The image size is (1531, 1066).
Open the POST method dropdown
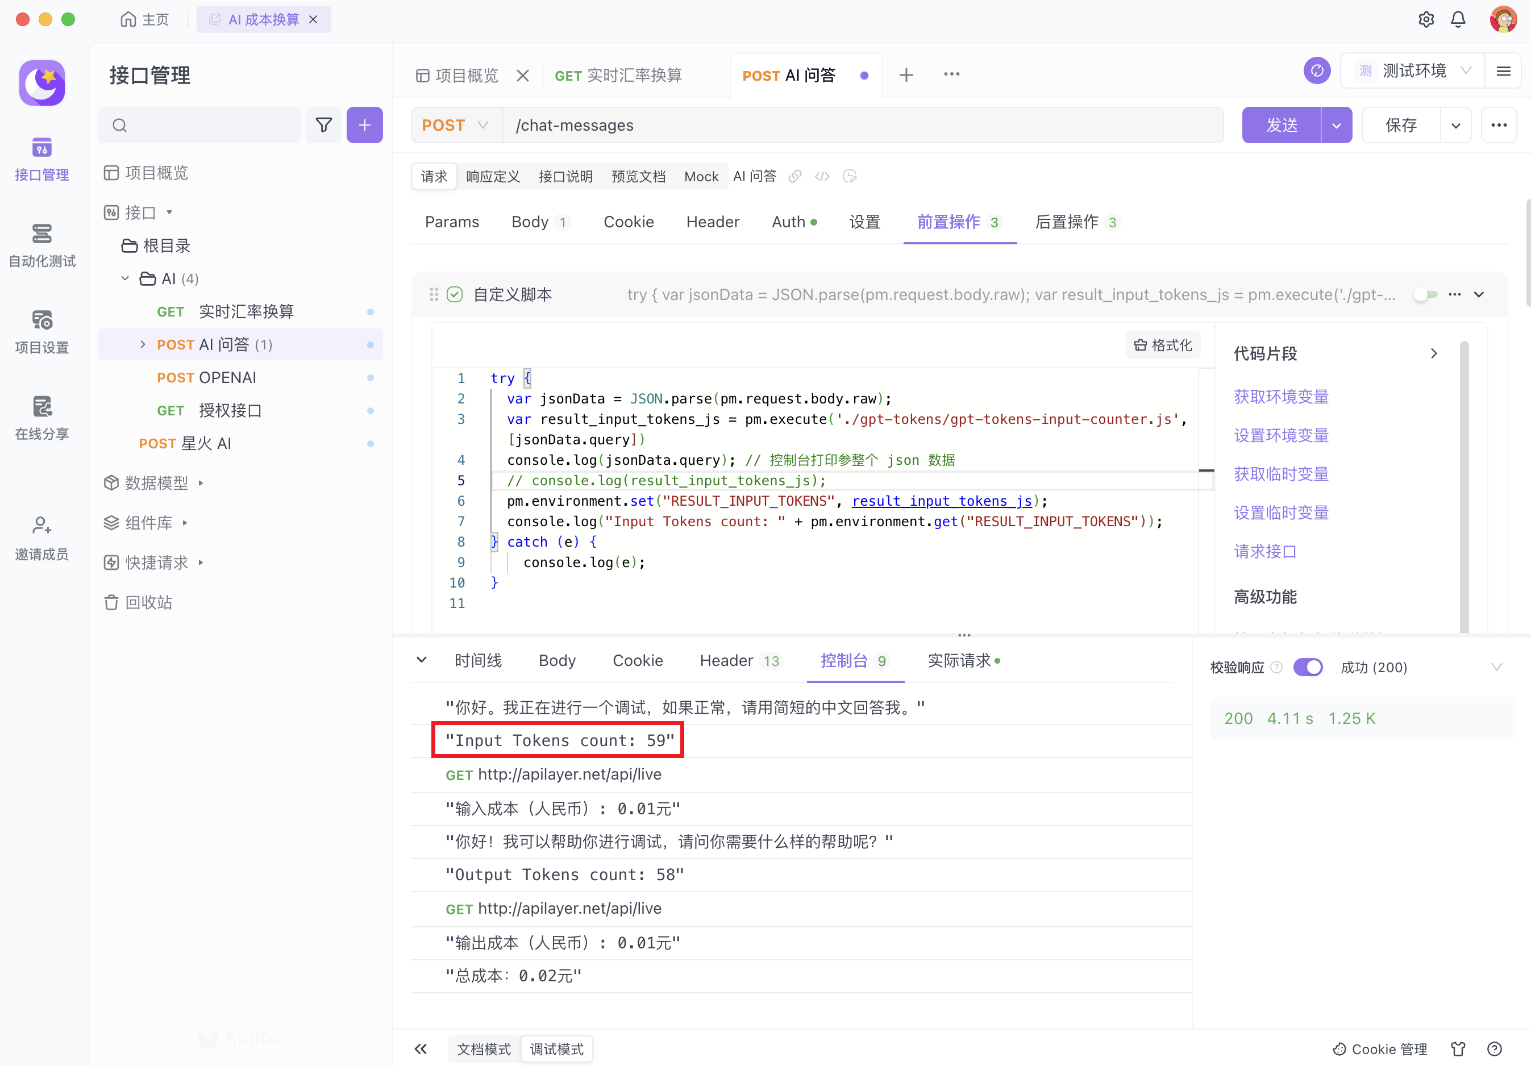pos(456,126)
